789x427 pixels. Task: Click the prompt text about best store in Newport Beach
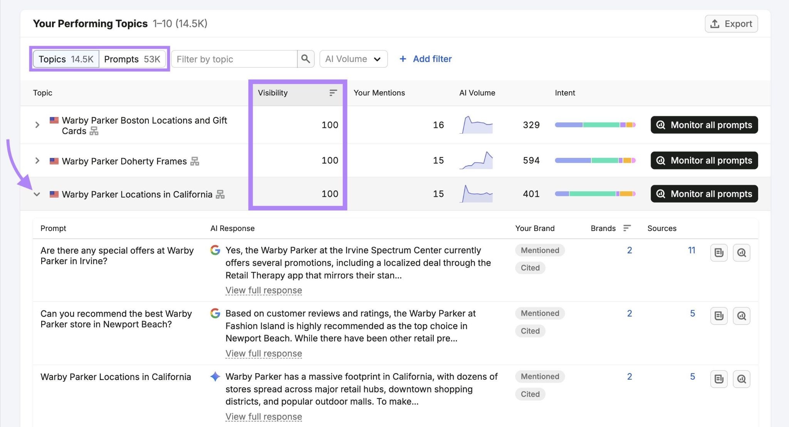116,319
